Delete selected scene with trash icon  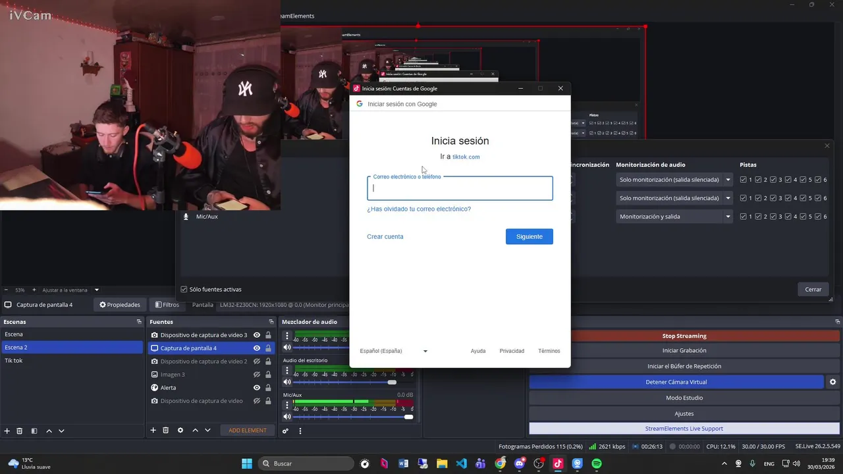tap(20, 431)
